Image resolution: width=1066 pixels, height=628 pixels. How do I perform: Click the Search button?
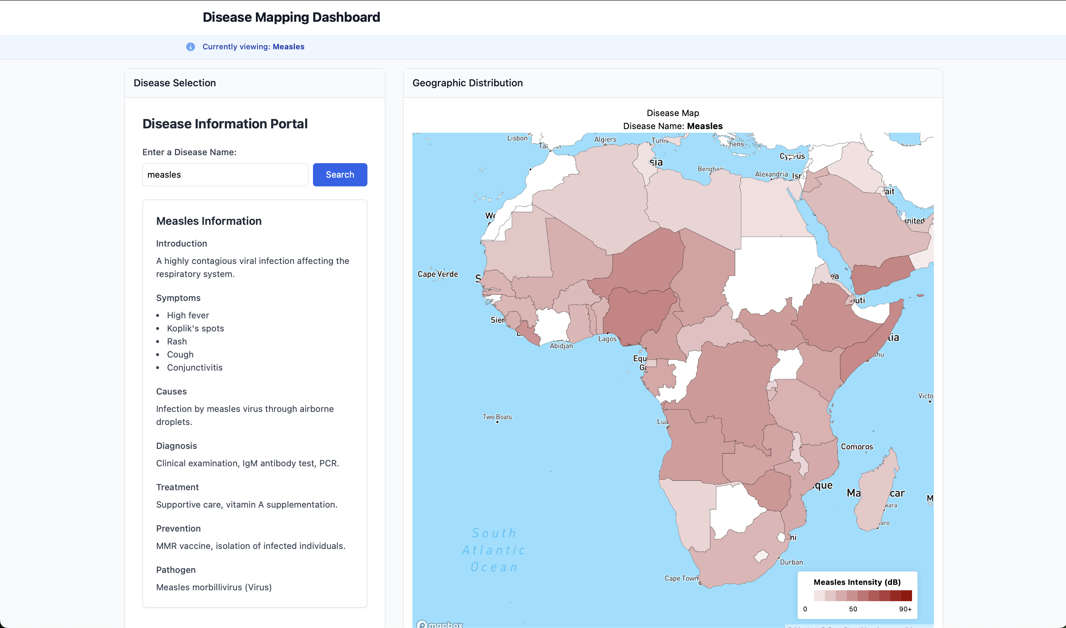tap(340, 174)
